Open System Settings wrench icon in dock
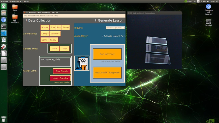The width and height of the screenshot is (219, 123). 4,47
